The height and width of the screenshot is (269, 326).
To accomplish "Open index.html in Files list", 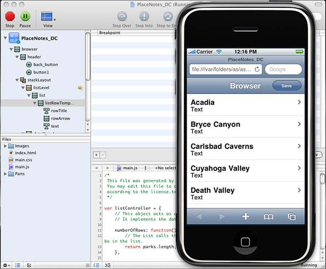I will point(25,153).
